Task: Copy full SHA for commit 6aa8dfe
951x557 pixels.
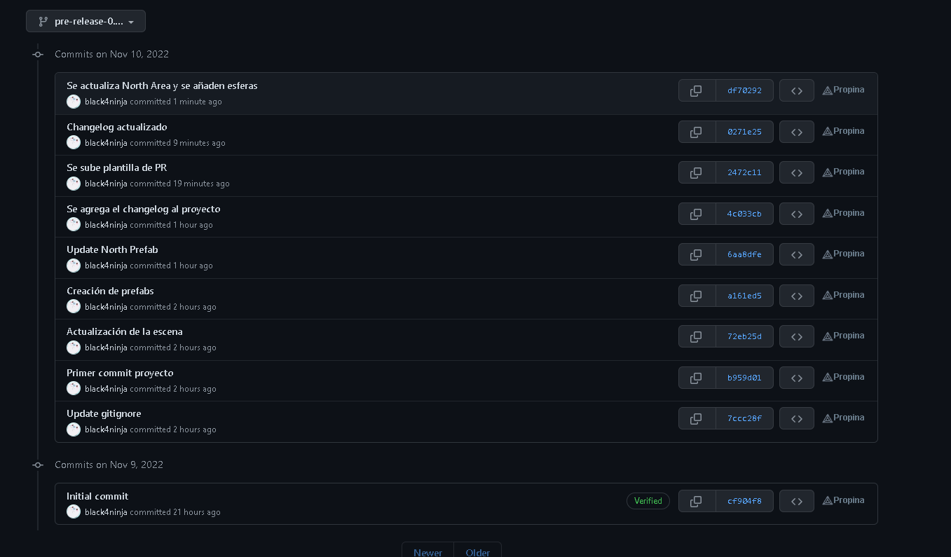Action: click(696, 254)
